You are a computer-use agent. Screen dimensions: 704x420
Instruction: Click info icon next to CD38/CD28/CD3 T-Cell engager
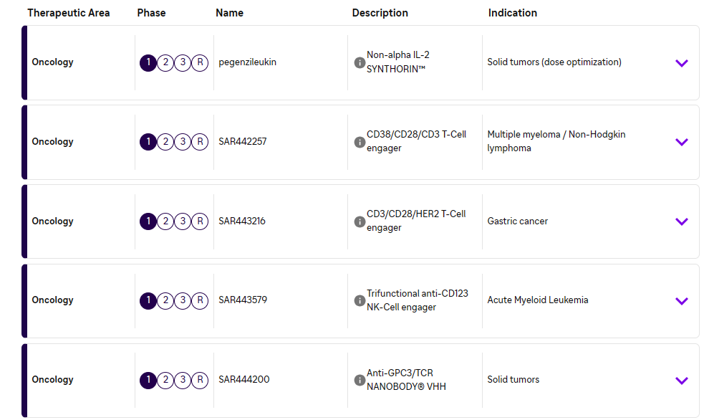tap(360, 142)
